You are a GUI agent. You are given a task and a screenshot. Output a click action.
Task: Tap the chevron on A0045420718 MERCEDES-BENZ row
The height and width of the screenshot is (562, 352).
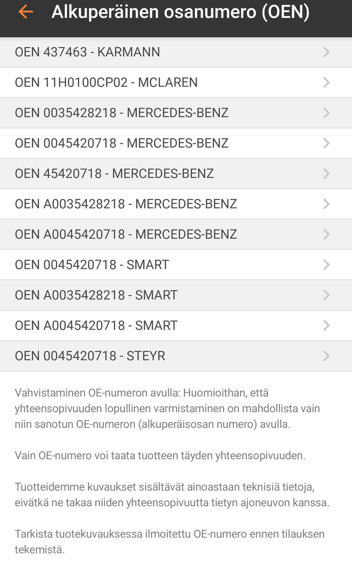[x=326, y=234]
